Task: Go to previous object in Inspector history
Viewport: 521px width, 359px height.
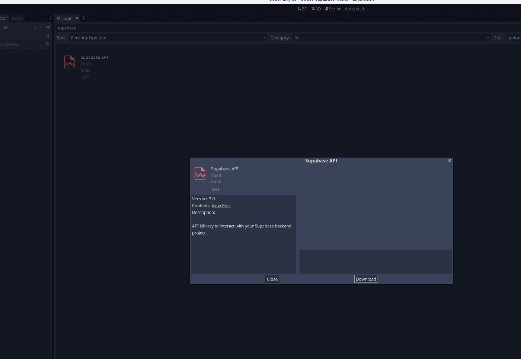Action: pos(35,27)
